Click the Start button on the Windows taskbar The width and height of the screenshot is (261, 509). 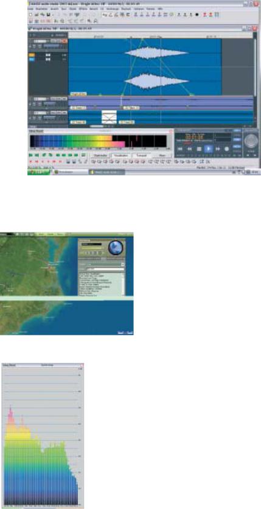point(38,172)
